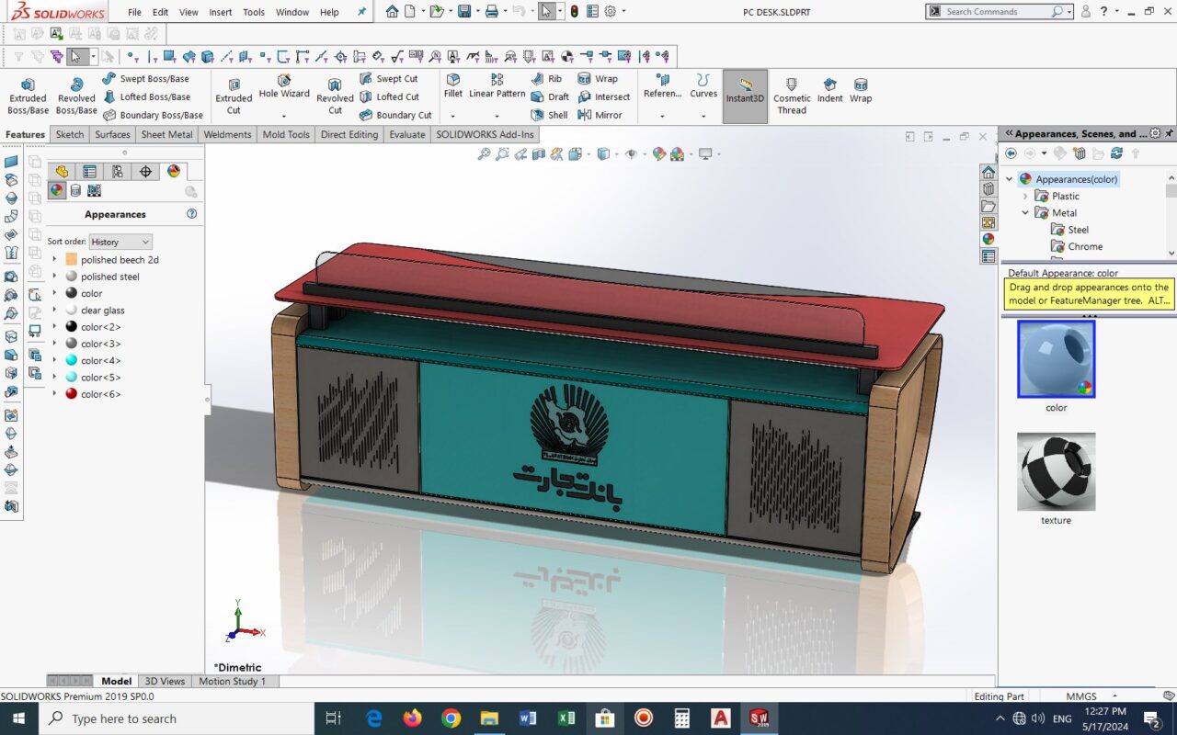Image resolution: width=1177 pixels, height=735 pixels.
Task: Open the Linear Pattern dropdown arrow
Action: pyautogui.click(x=497, y=116)
